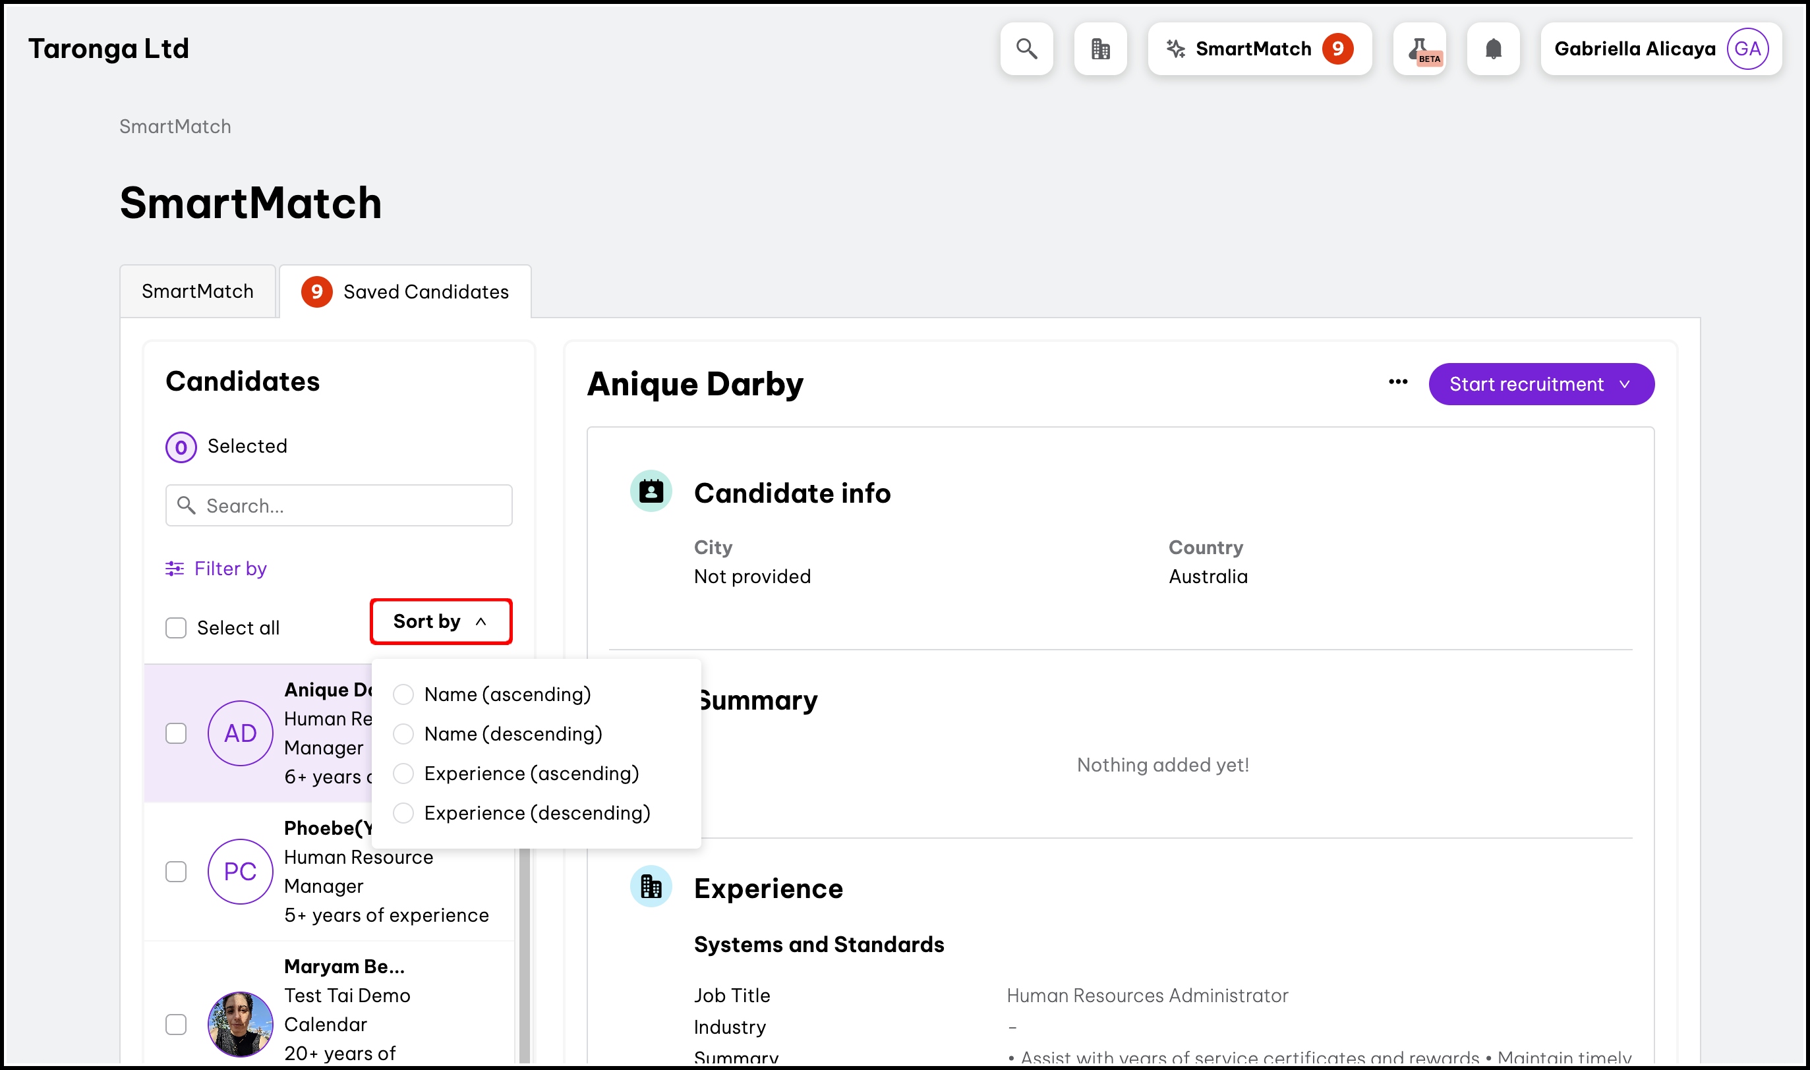The width and height of the screenshot is (1810, 1070).
Task: Select Name (descending) sort option
Action: coord(498,734)
